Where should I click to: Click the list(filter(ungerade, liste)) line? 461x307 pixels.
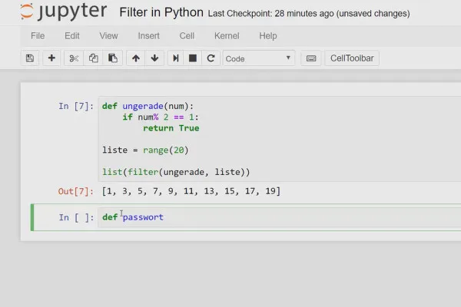pyautogui.click(x=176, y=172)
